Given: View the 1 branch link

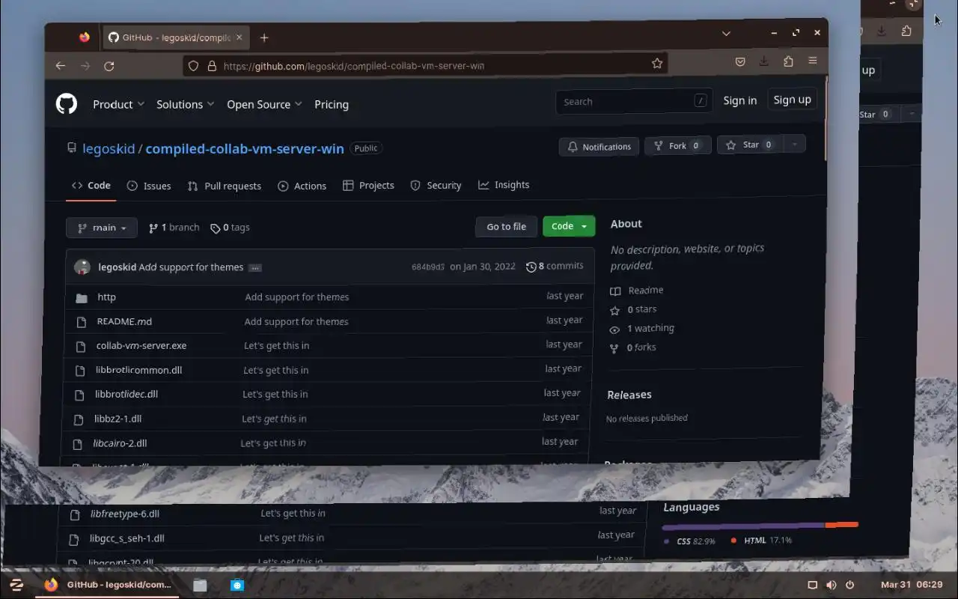Looking at the screenshot, I should click(174, 228).
